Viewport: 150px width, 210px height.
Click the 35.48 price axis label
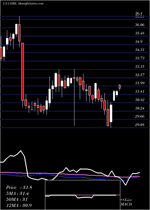(140, 33)
